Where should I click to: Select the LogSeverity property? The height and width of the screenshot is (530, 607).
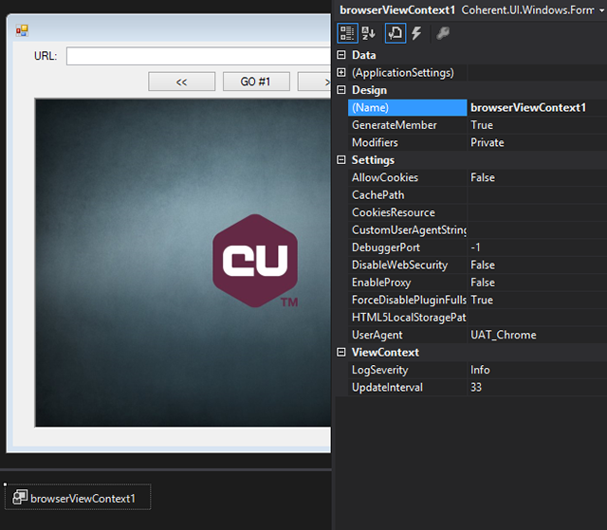click(407, 370)
